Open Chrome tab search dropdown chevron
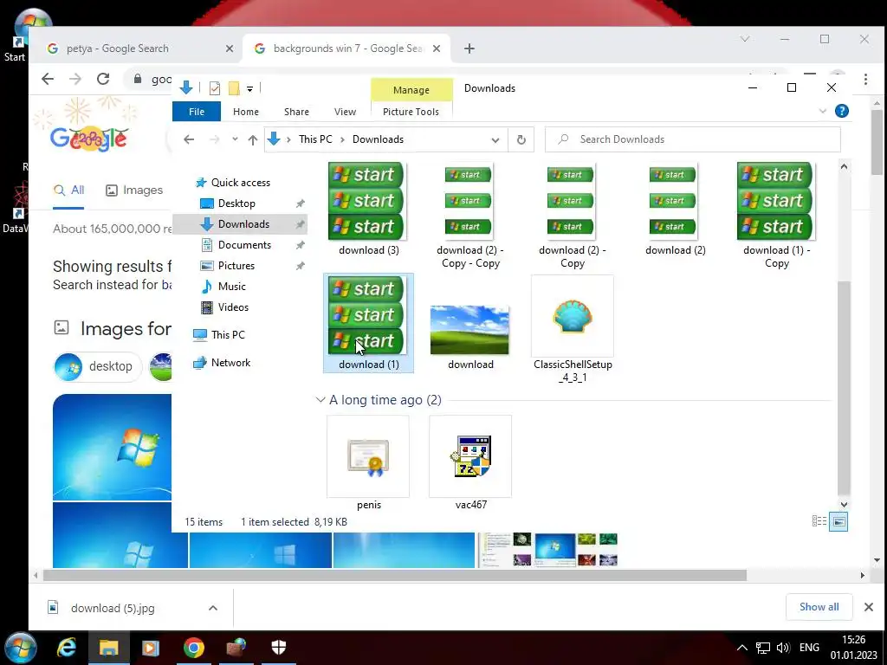The image size is (887, 665). [x=745, y=39]
